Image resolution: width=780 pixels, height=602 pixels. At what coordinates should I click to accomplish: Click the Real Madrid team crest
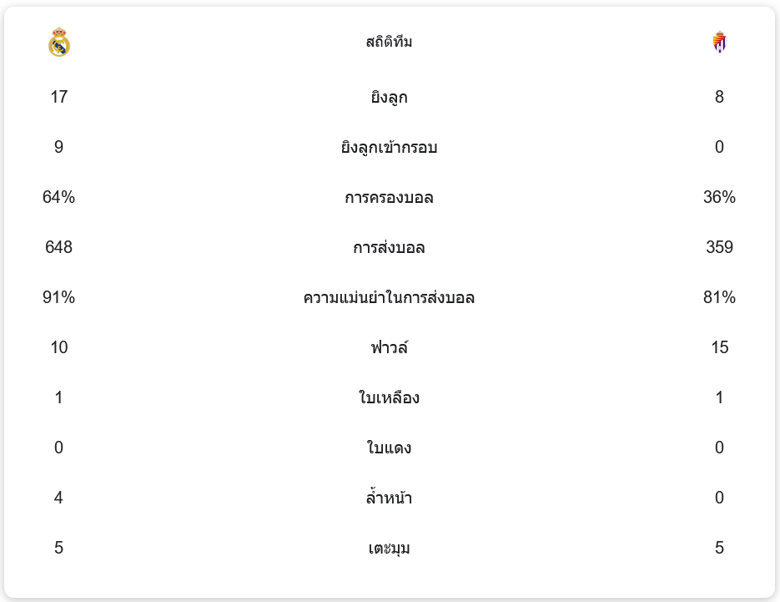(59, 42)
